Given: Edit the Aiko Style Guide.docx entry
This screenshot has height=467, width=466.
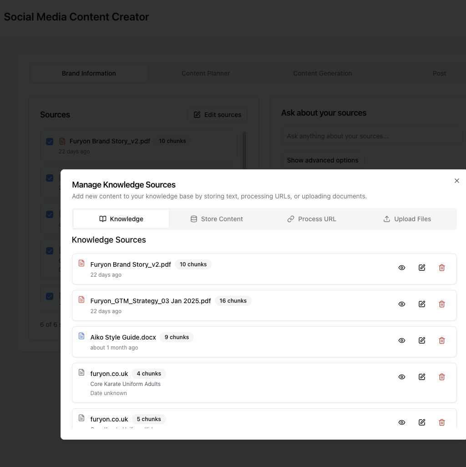Looking at the screenshot, I should 421,340.
